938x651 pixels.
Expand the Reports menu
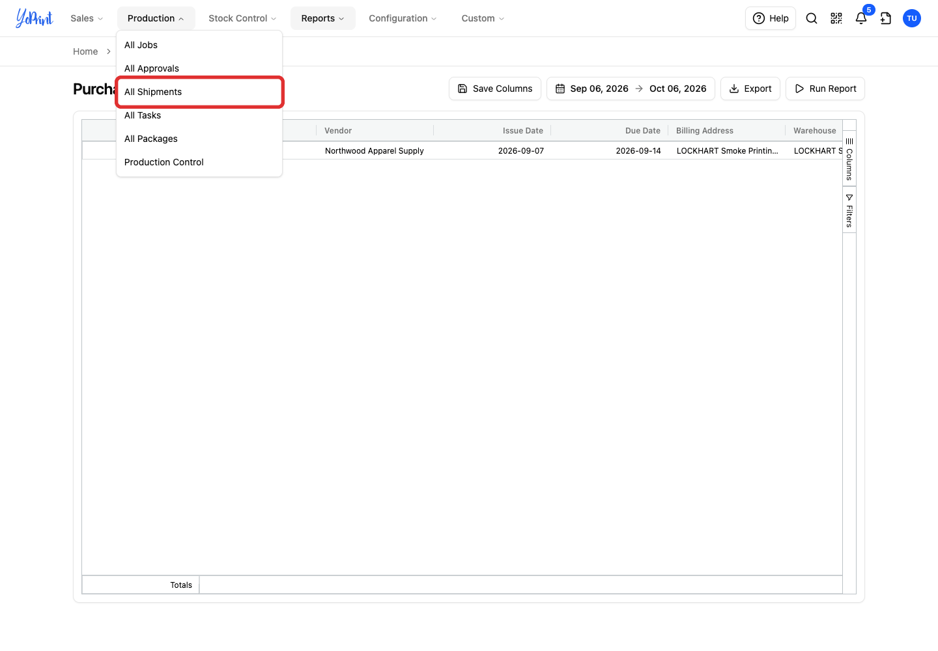pos(323,18)
